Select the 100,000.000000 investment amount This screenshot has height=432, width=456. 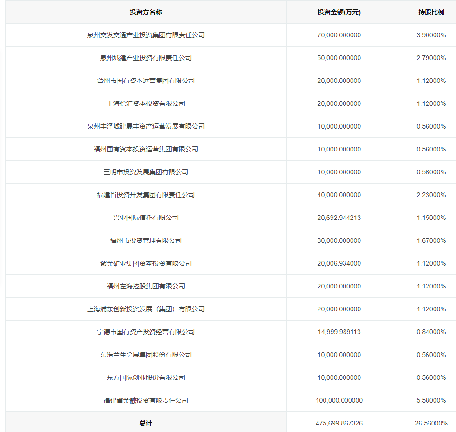point(339,400)
